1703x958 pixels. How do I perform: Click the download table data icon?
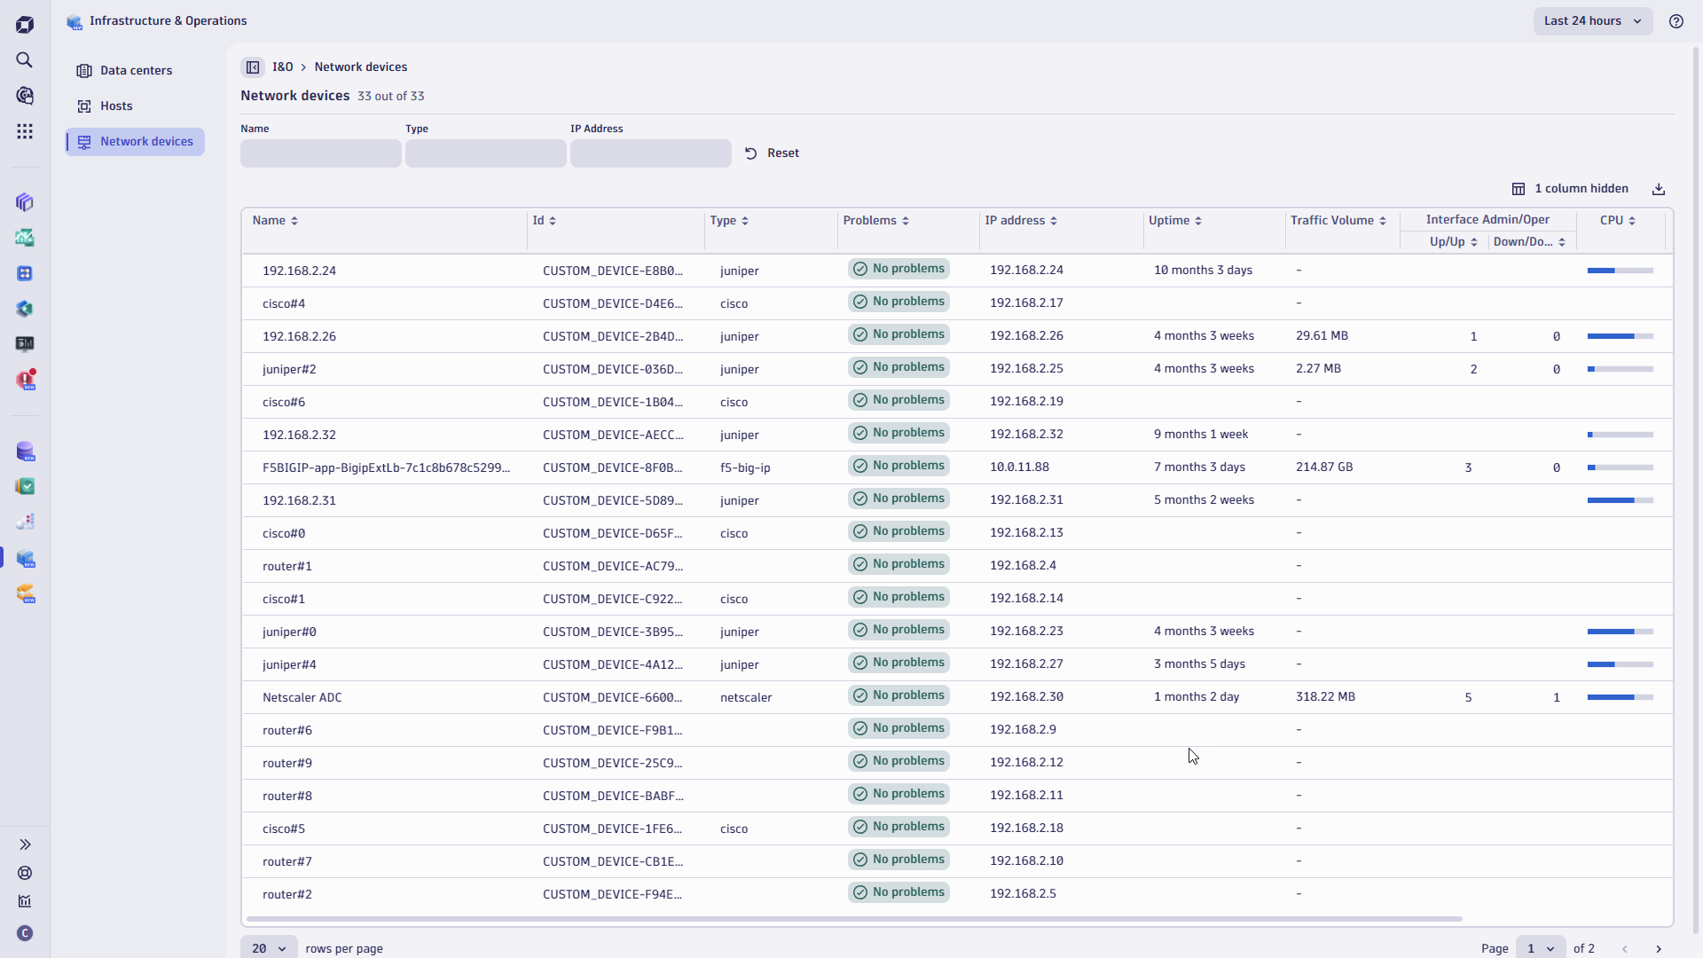coord(1659,189)
